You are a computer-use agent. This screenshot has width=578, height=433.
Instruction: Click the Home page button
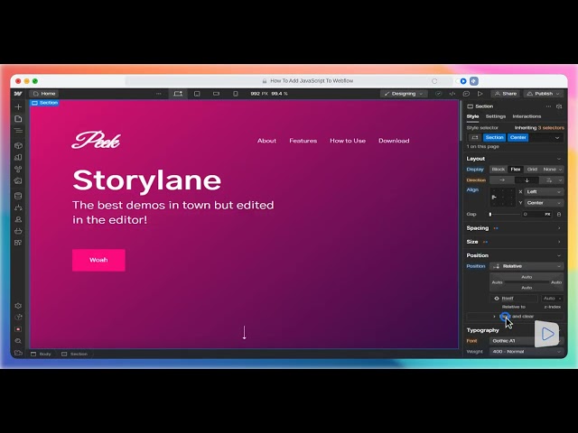point(44,94)
